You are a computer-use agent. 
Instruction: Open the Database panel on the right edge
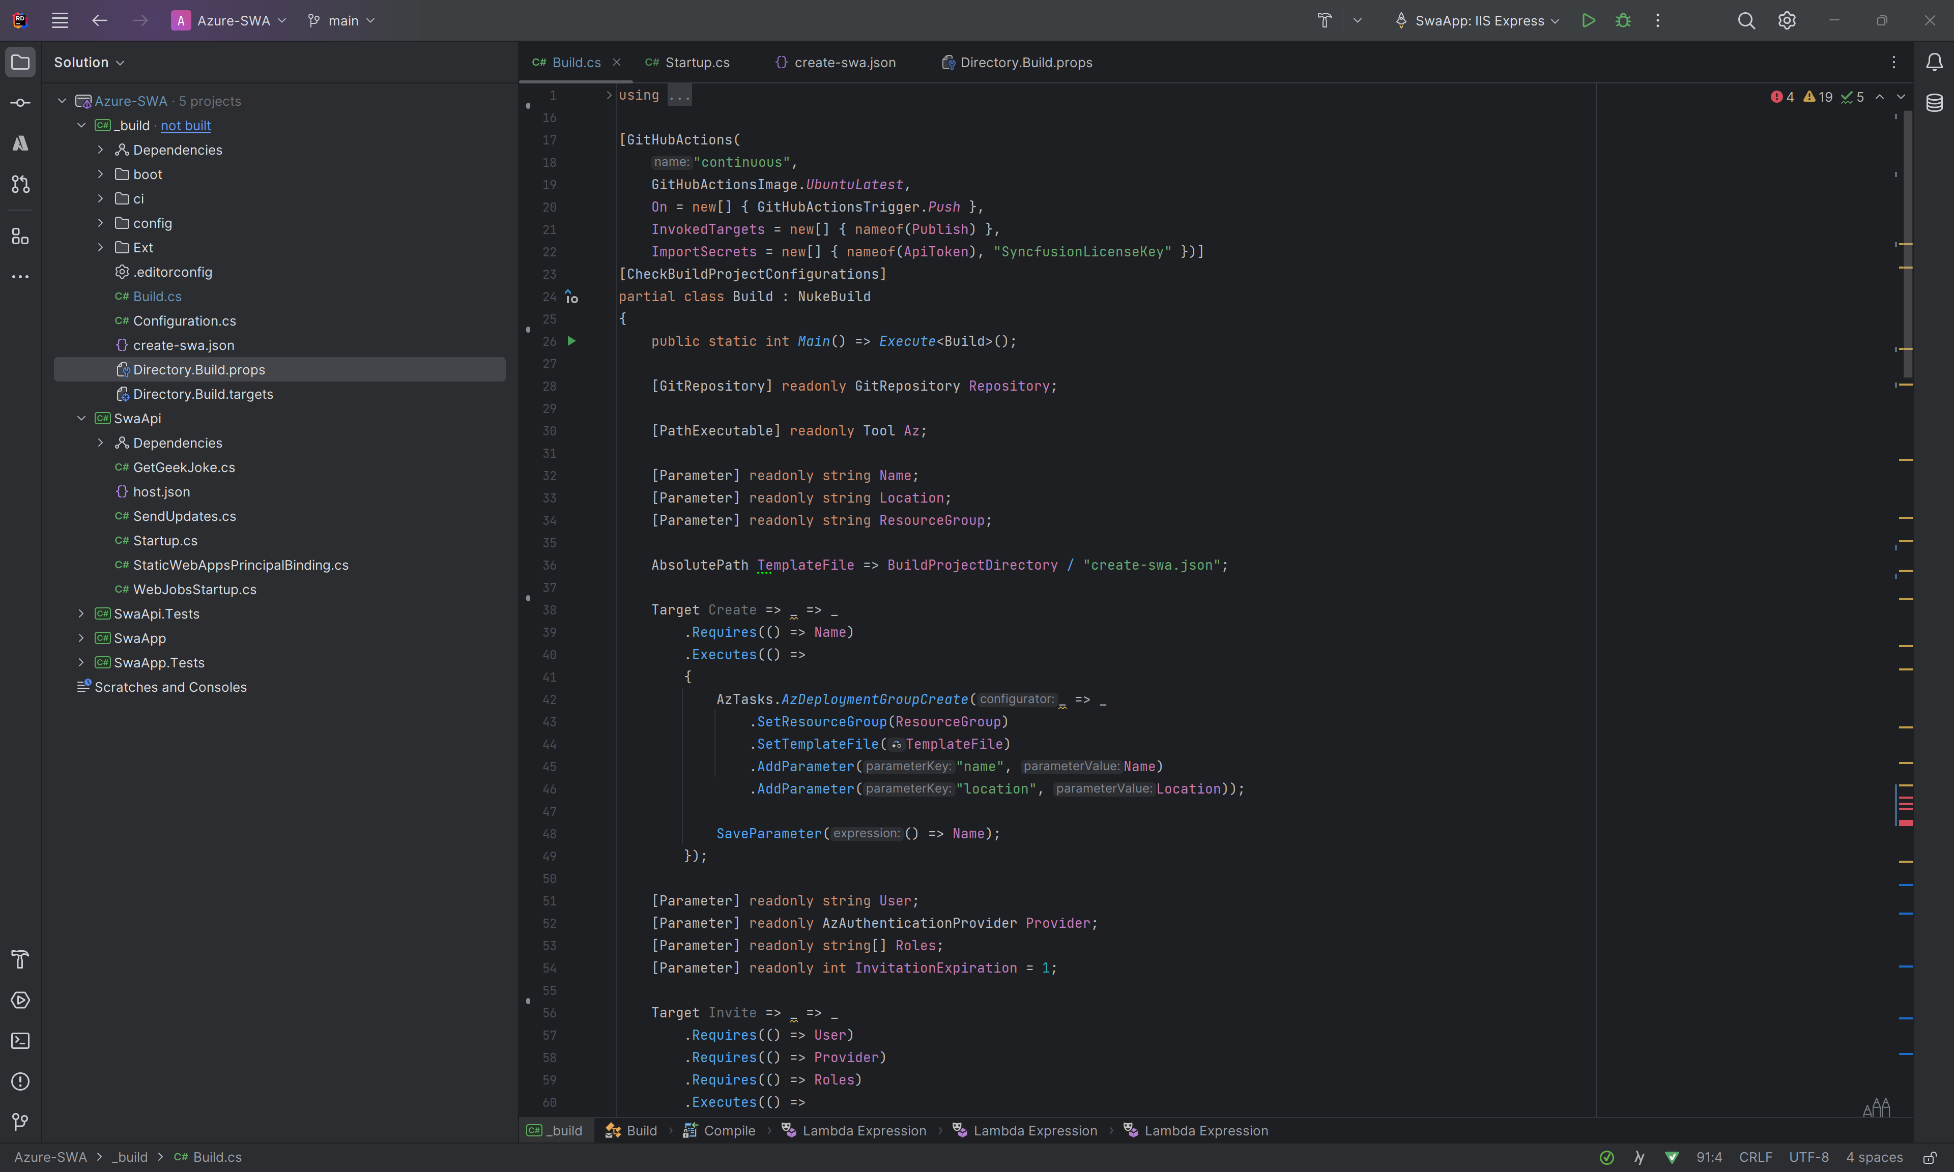[1935, 103]
